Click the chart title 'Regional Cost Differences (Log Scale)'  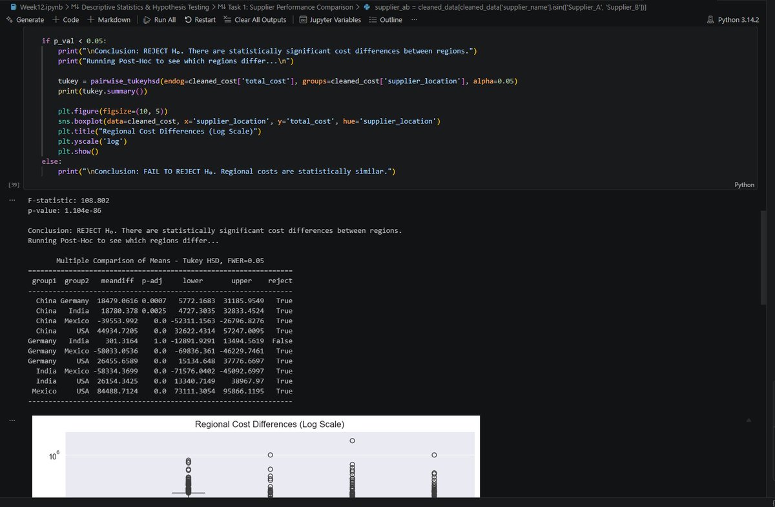269,424
